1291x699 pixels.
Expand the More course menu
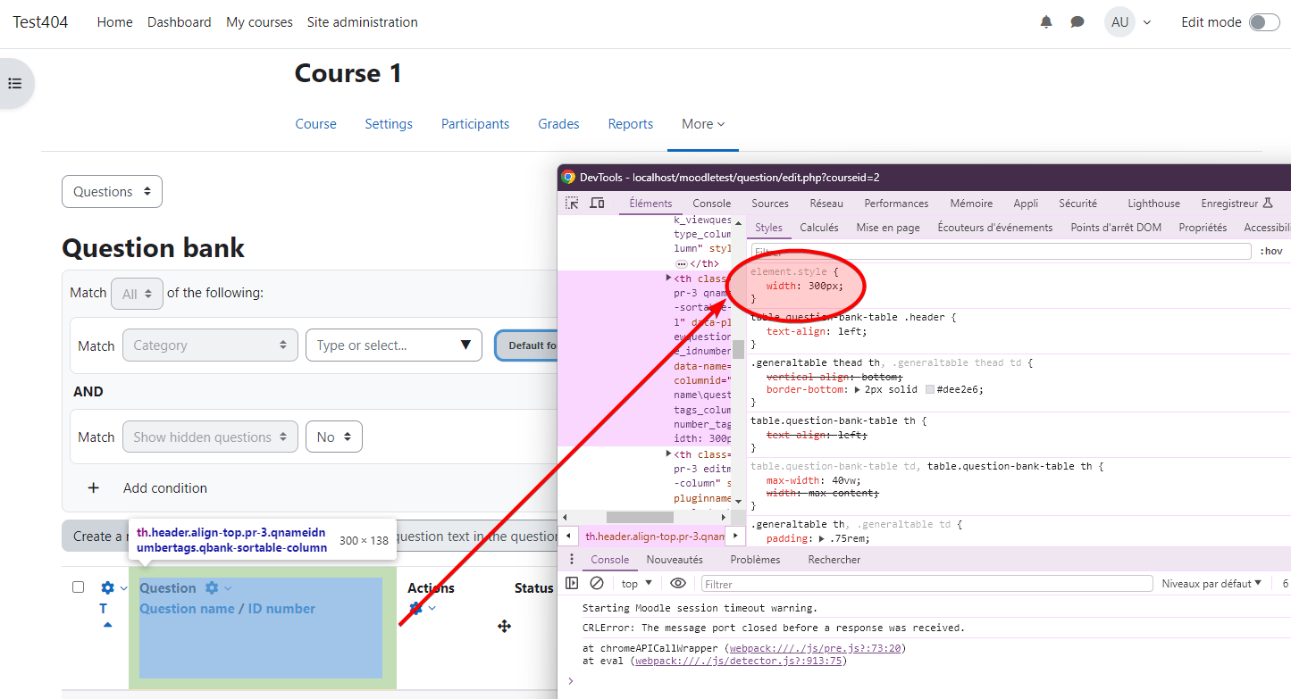703,124
